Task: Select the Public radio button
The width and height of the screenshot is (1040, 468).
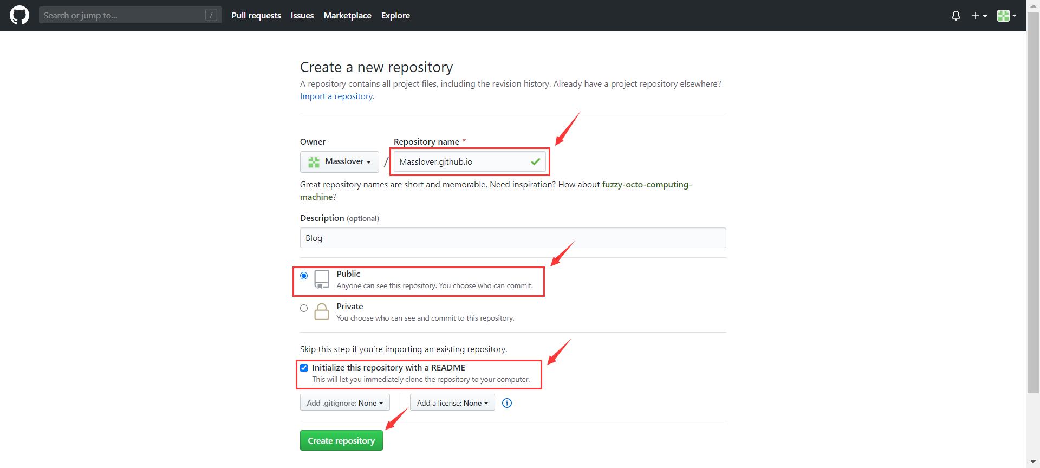Action: (x=304, y=276)
